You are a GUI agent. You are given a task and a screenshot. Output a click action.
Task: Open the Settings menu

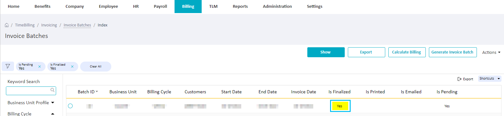coord(315,7)
